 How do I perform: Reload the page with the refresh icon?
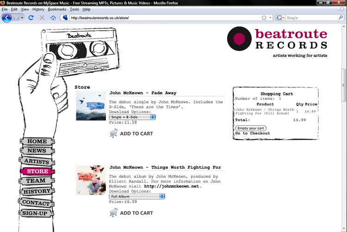tap(31, 18)
